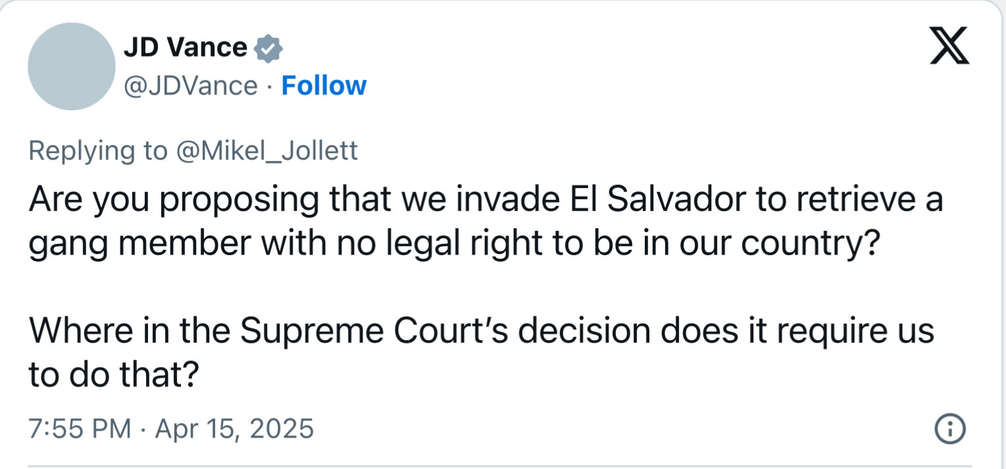Click the "Replying to" label
This screenshot has height=469, width=1006.
98,151
